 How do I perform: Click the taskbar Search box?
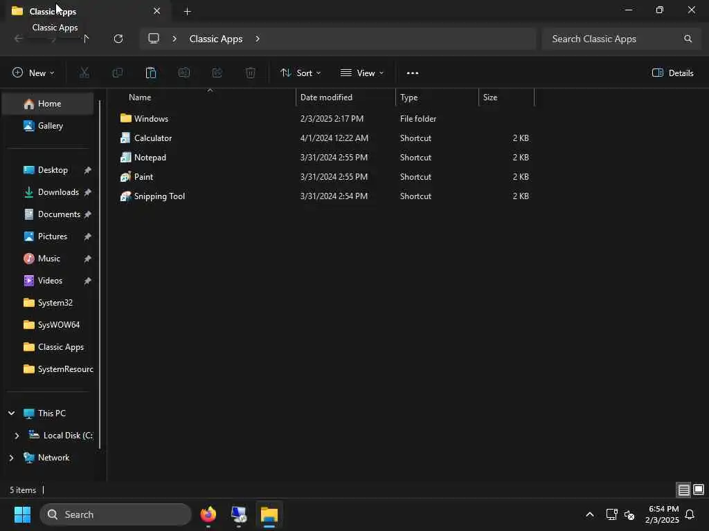coord(116,514)
